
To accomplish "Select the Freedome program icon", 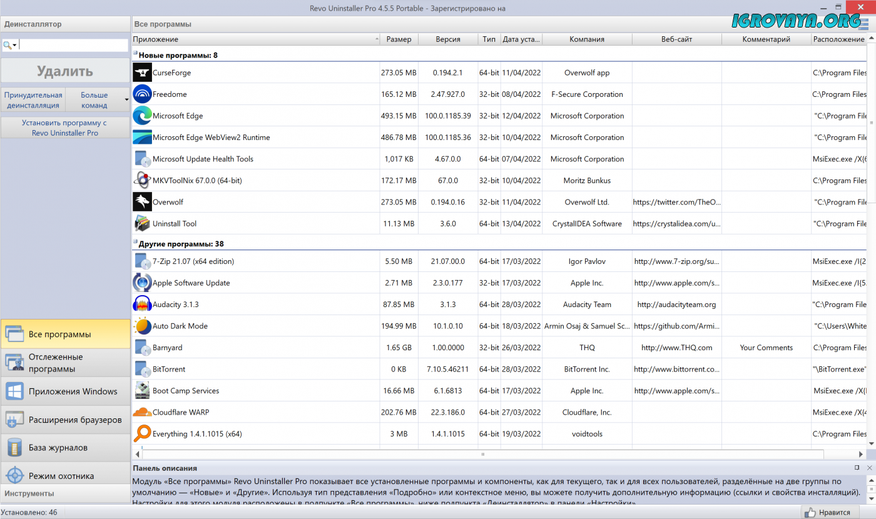I will coord(142,94).
